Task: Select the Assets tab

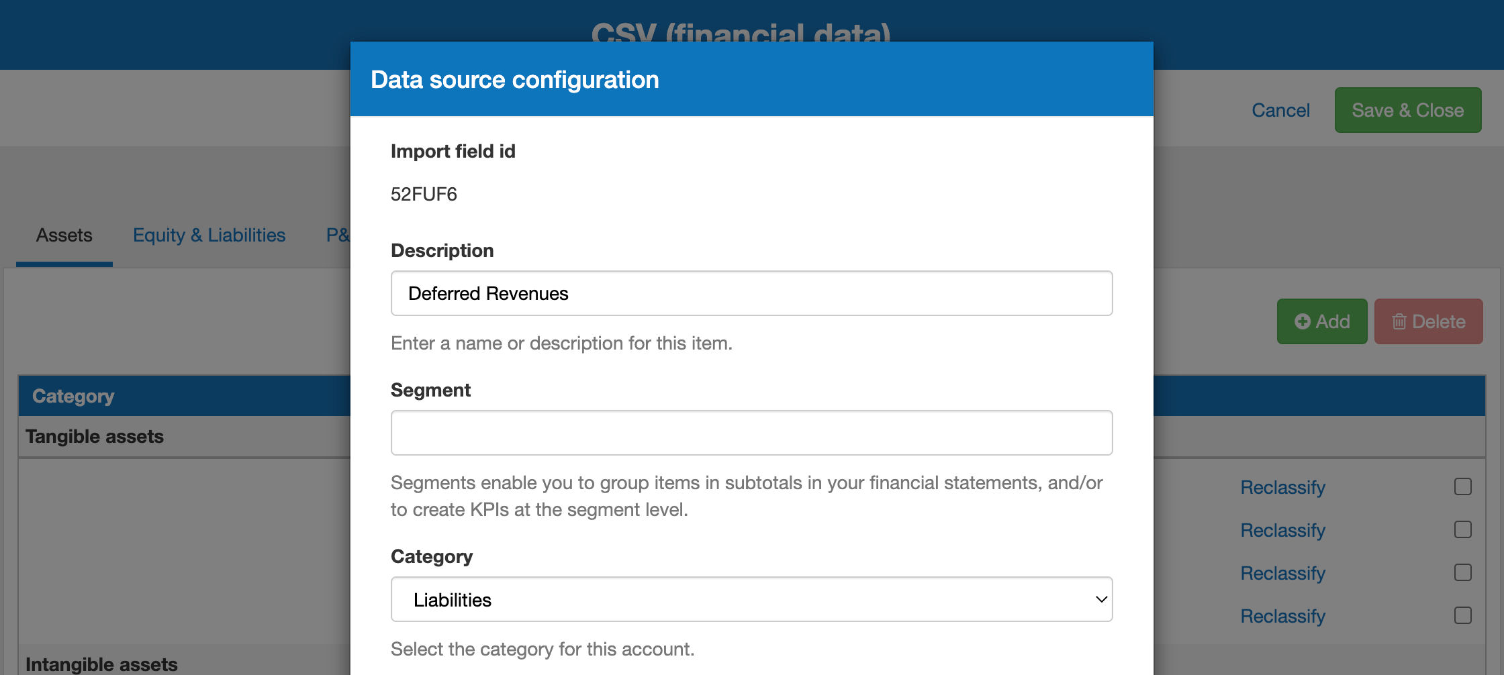Action: [x=64, y=235]
